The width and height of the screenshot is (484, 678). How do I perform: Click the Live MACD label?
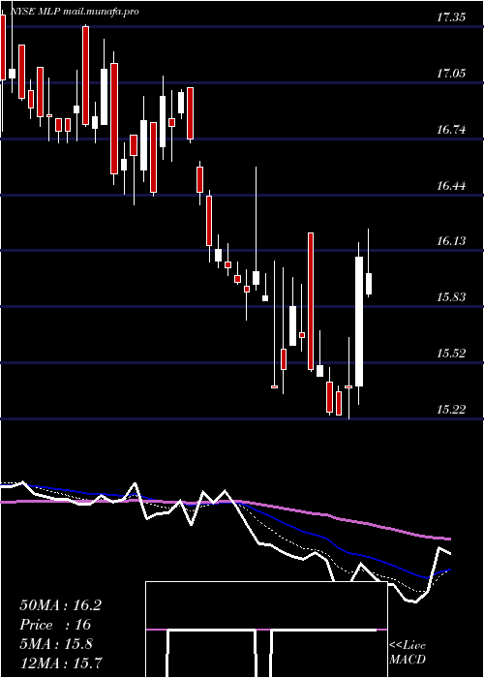pos(408,653)
